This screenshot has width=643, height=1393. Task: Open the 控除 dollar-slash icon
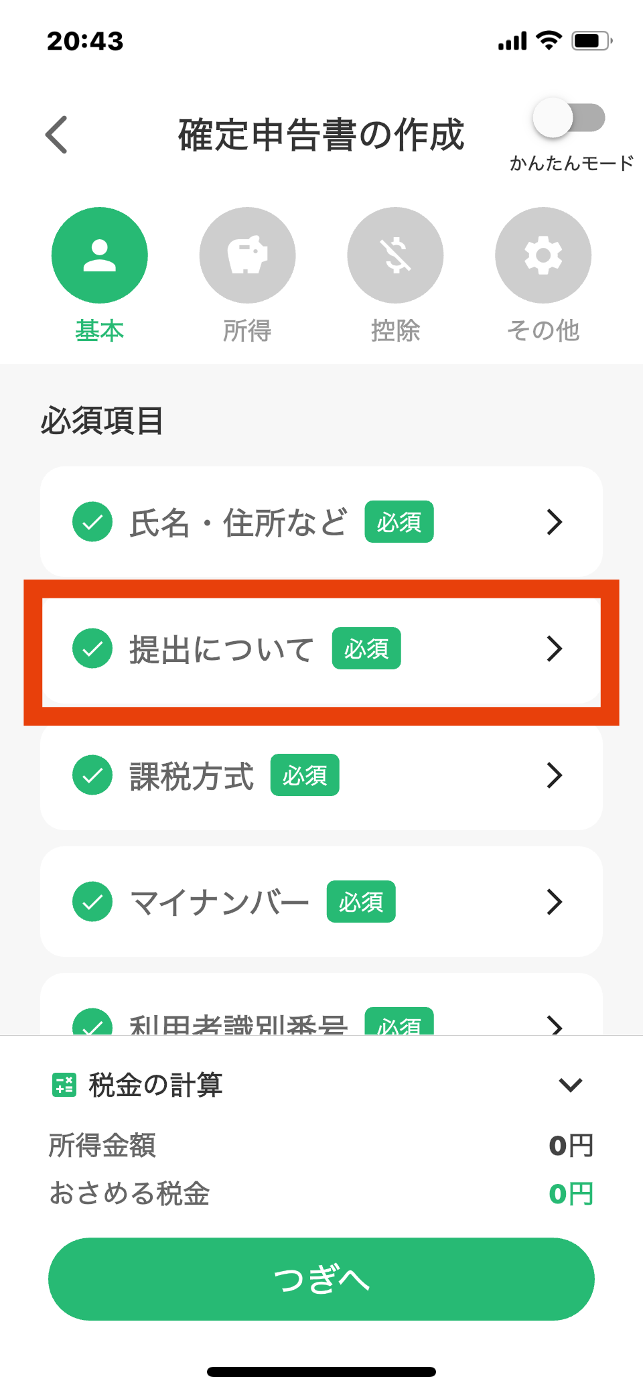[395, 255]
